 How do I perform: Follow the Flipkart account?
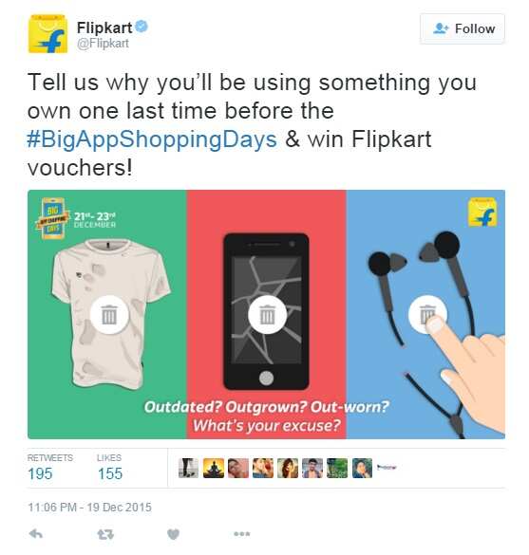(x=463, y=28)
